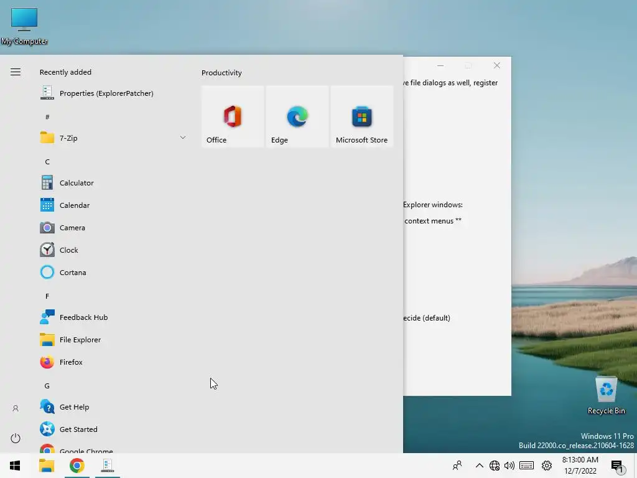The image size is (637, 478).
Task: Click the Productivity group heading
Action: pos(221,73)
